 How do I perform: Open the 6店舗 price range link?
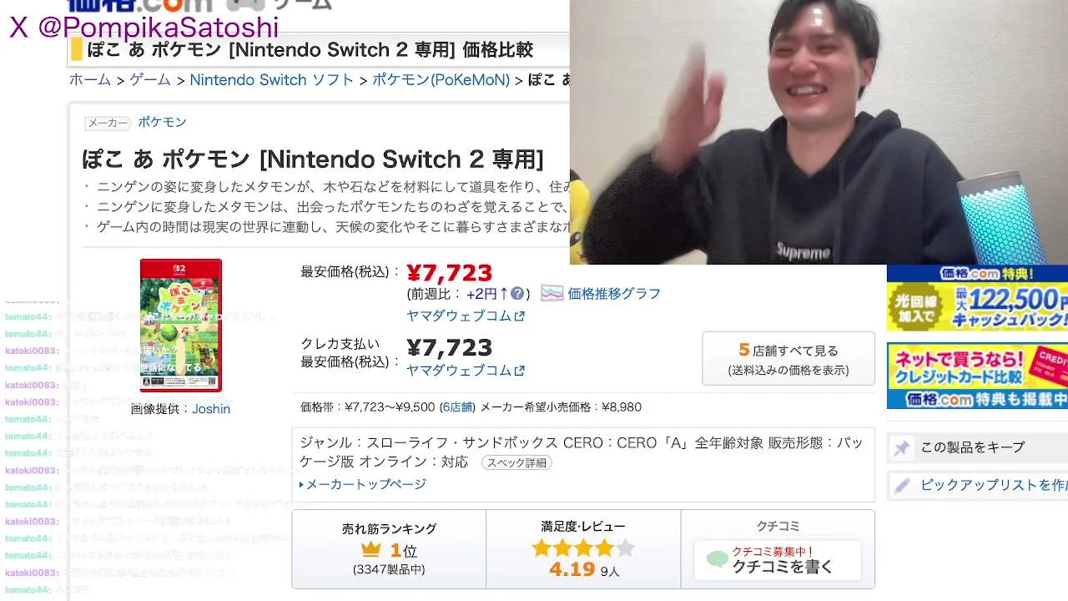point(457,407)
